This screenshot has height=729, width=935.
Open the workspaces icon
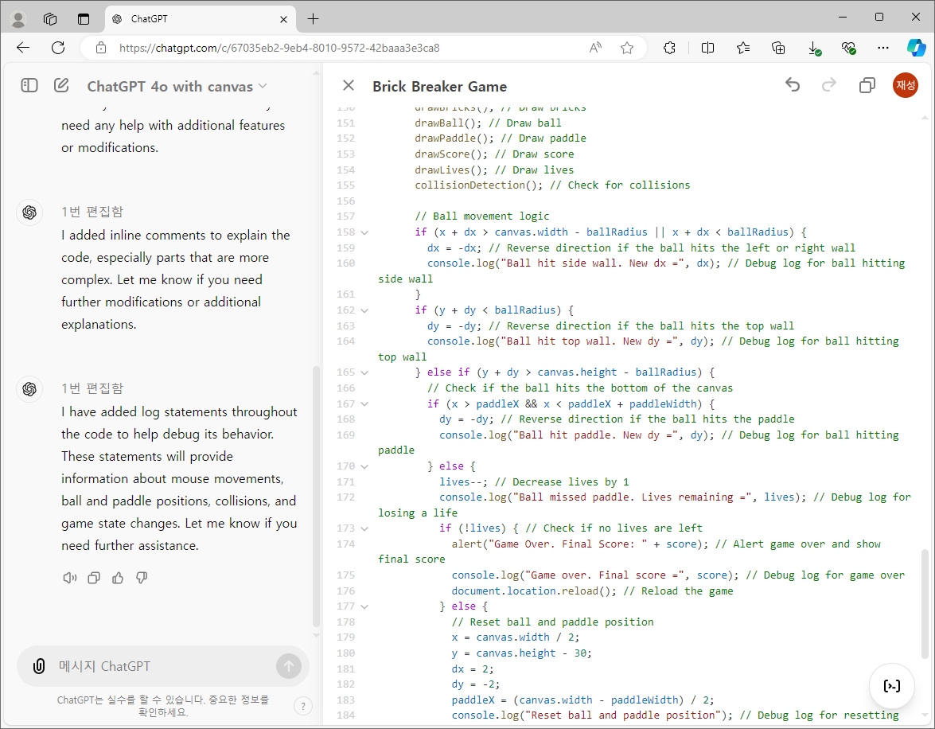(50, 19)
